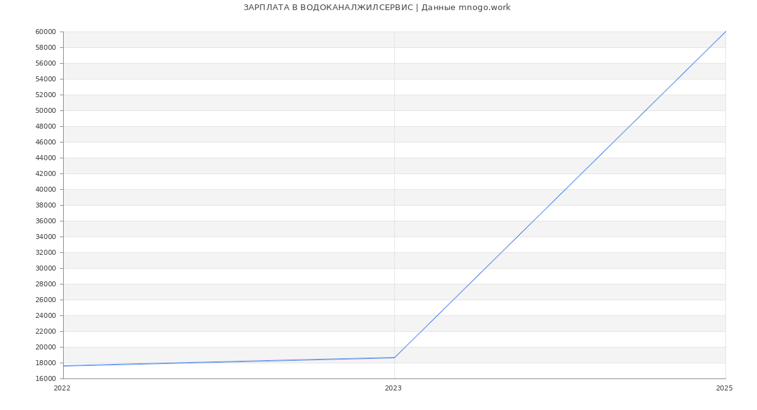The height and width of the screenshot is (410, 757).
Task: Click the 36000 y-axis label
Action: tap(46, 221)
